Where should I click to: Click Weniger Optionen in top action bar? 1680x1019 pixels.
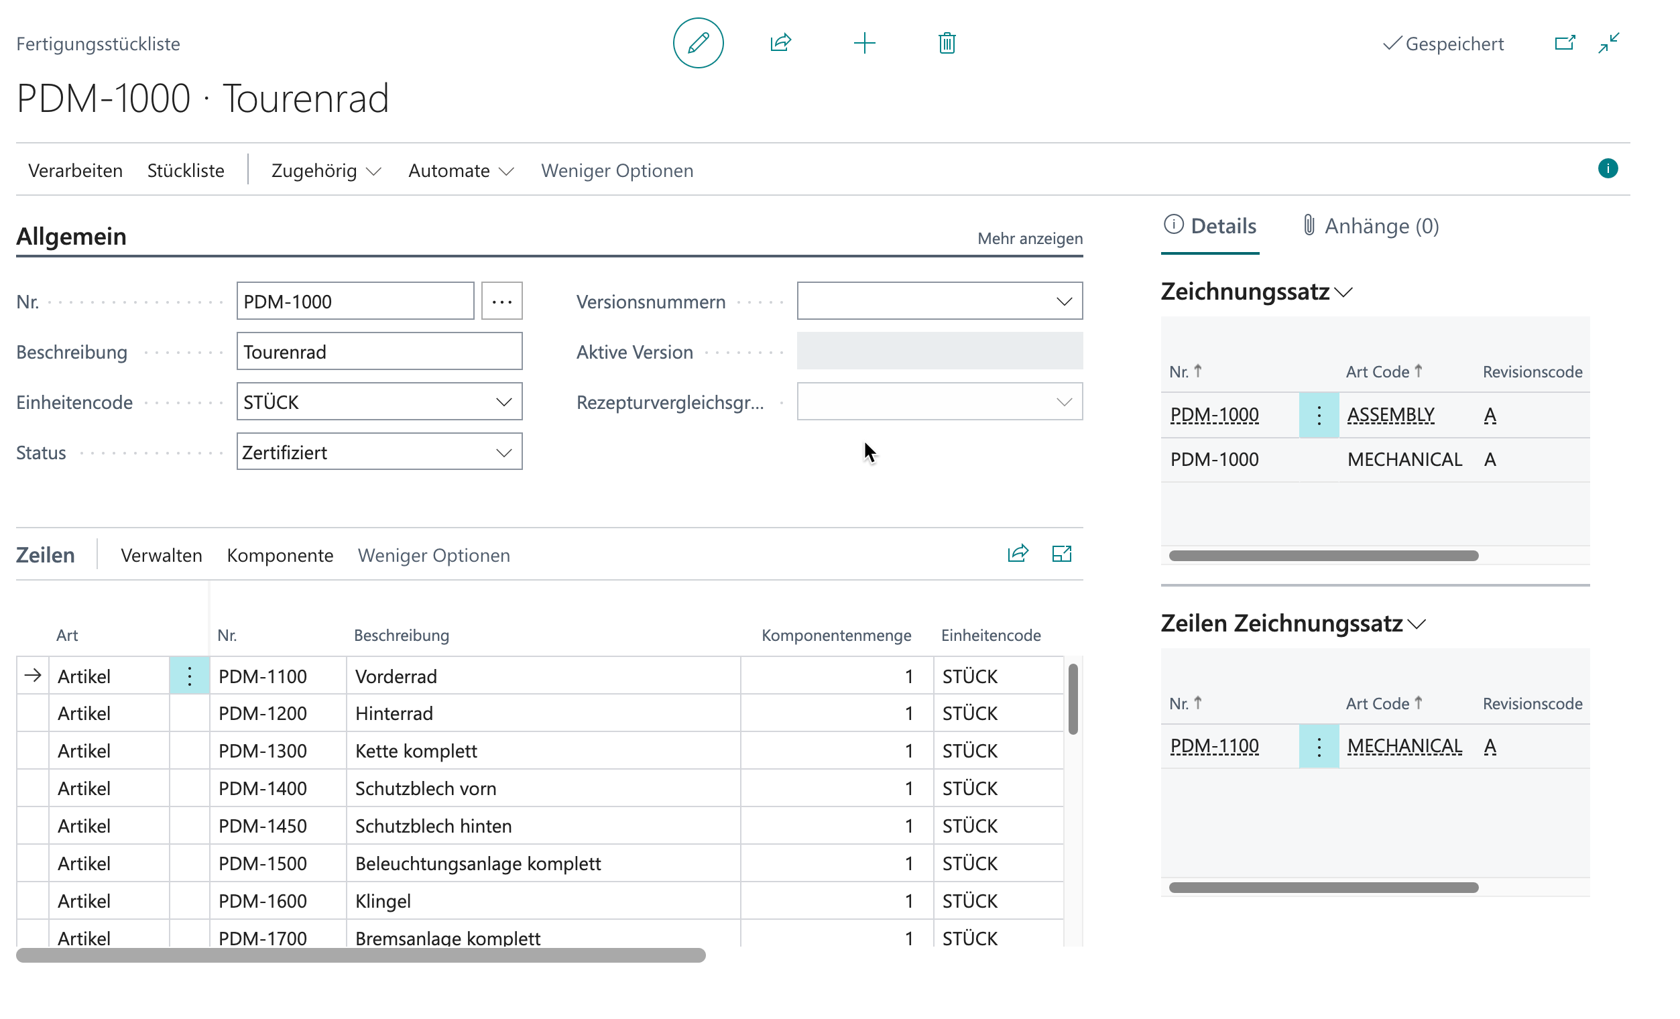[x=617, y=170]
